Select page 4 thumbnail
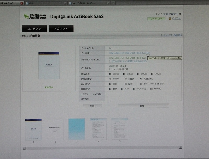This screenshot has width=209, height=159. click(98, 129)
